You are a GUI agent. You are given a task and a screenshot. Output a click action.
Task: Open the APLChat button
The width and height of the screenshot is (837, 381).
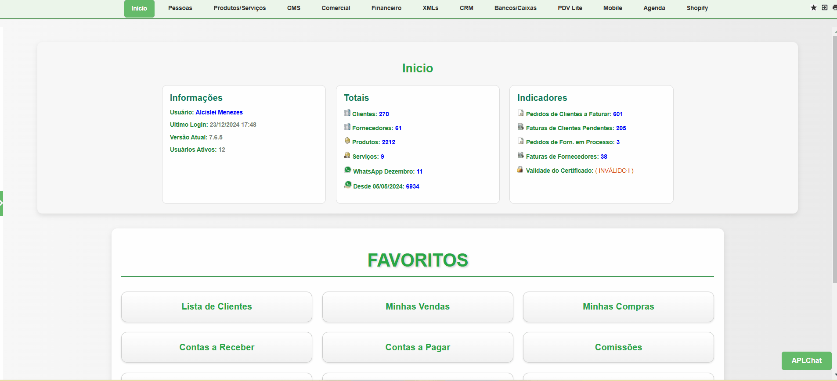(807, 360)
